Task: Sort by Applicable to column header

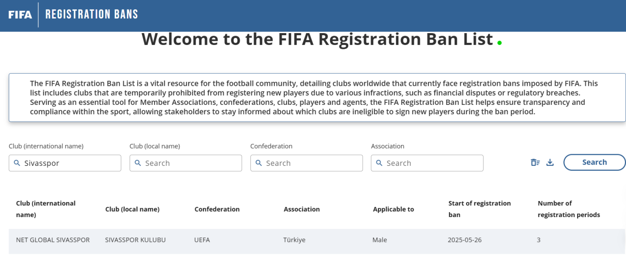Action: pos(394,209)
